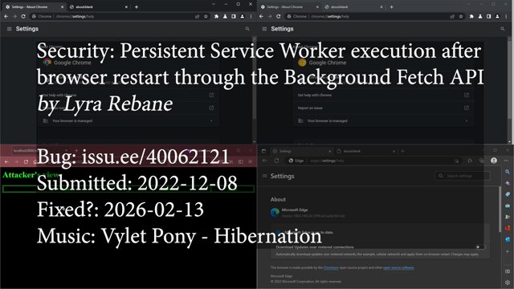This screenshot has height=289, width=514.
Task: Open side panel icon in top-right Chrome window
Action: (488, 16)
